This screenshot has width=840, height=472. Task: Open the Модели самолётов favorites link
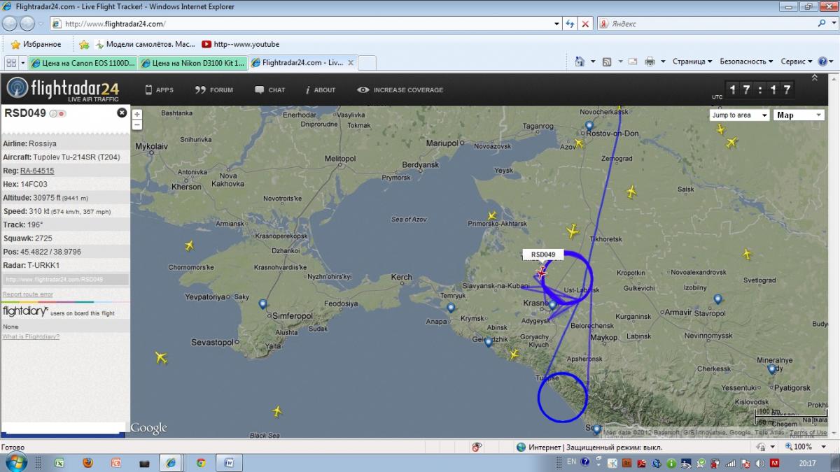143,44
